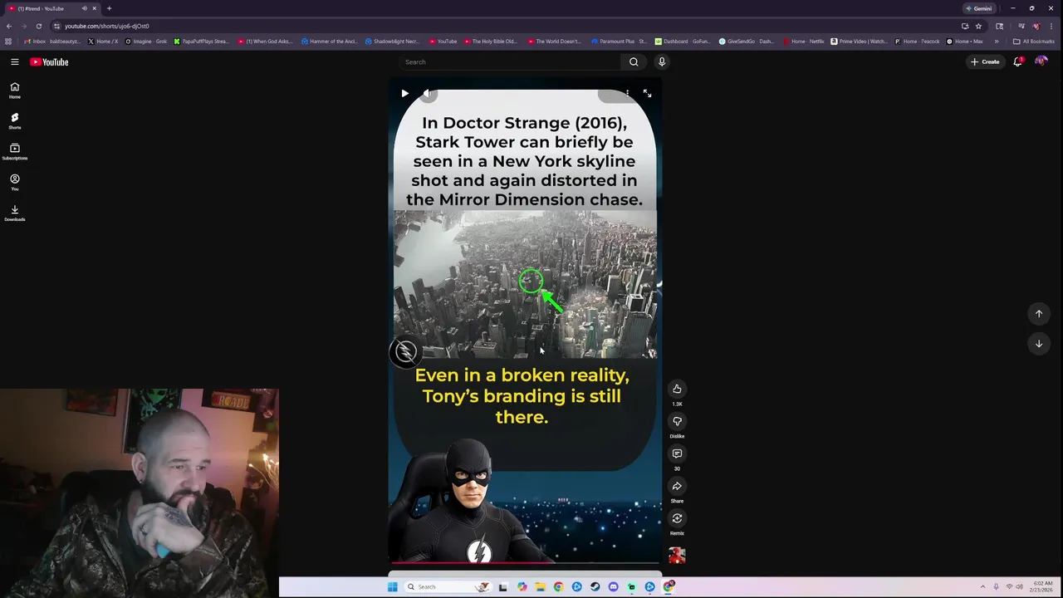This screenshot has width=1063, height=598.
Task: Start voice search with microphone icon
Action: click(x=662, y=61)
